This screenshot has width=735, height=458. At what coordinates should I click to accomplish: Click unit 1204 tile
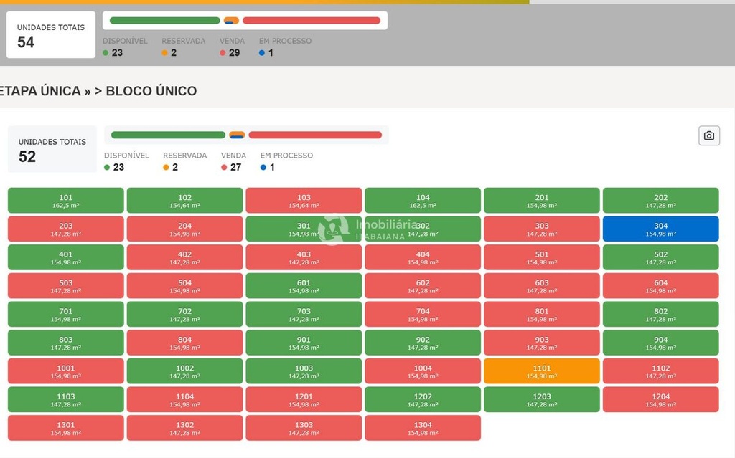point(661,399)
